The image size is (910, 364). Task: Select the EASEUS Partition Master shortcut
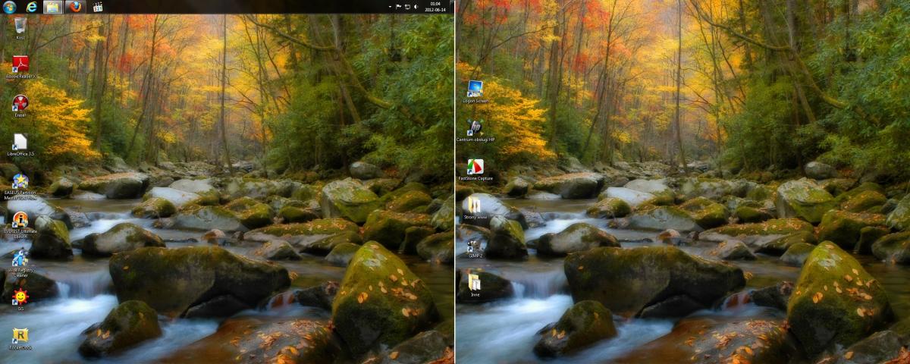pyautogui.click(x=20, y=187)
